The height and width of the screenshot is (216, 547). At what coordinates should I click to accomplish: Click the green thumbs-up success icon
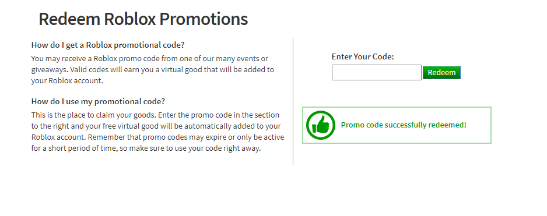pos(321,125)
